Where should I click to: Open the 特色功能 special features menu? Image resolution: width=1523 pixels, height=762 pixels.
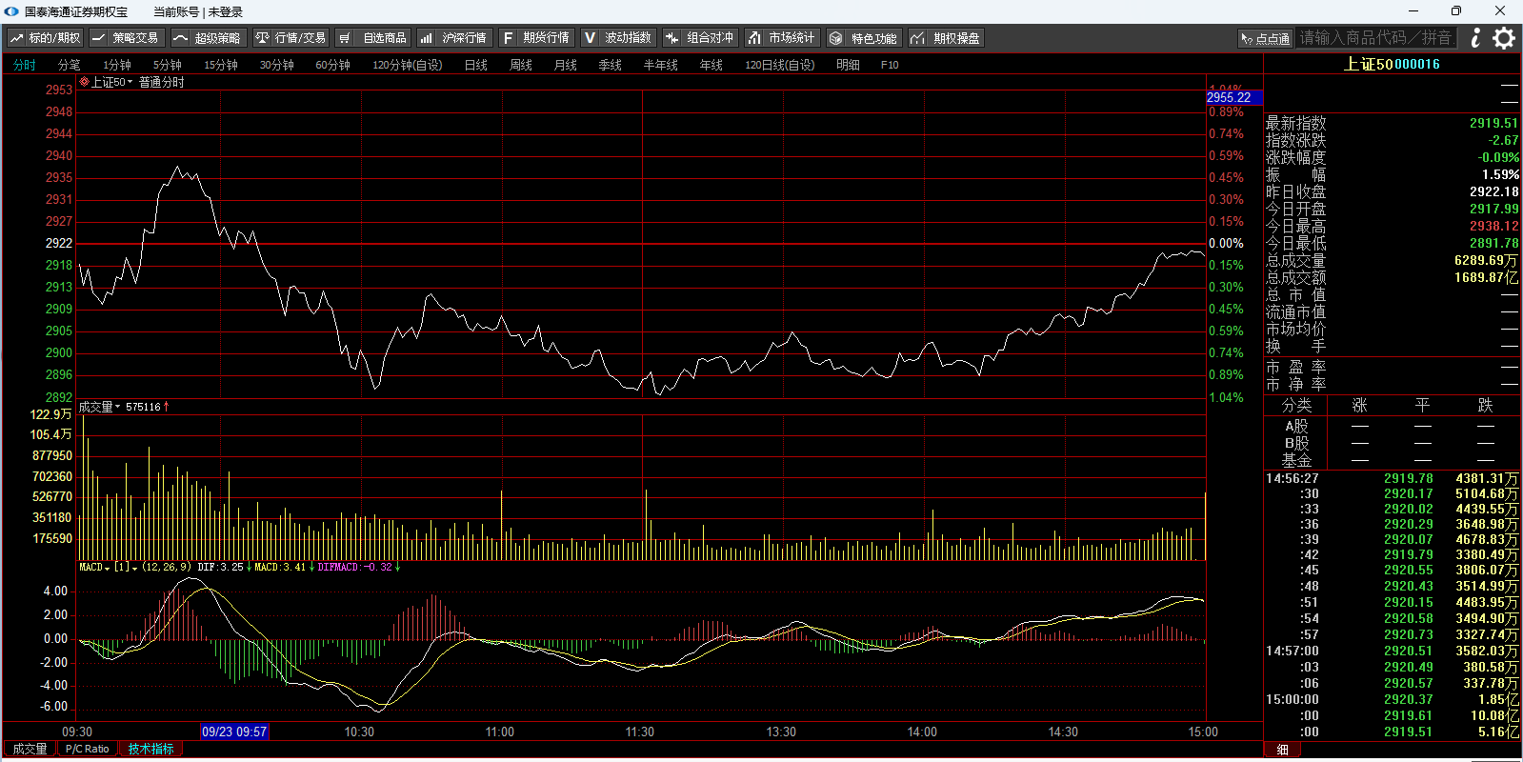[864, 38]
